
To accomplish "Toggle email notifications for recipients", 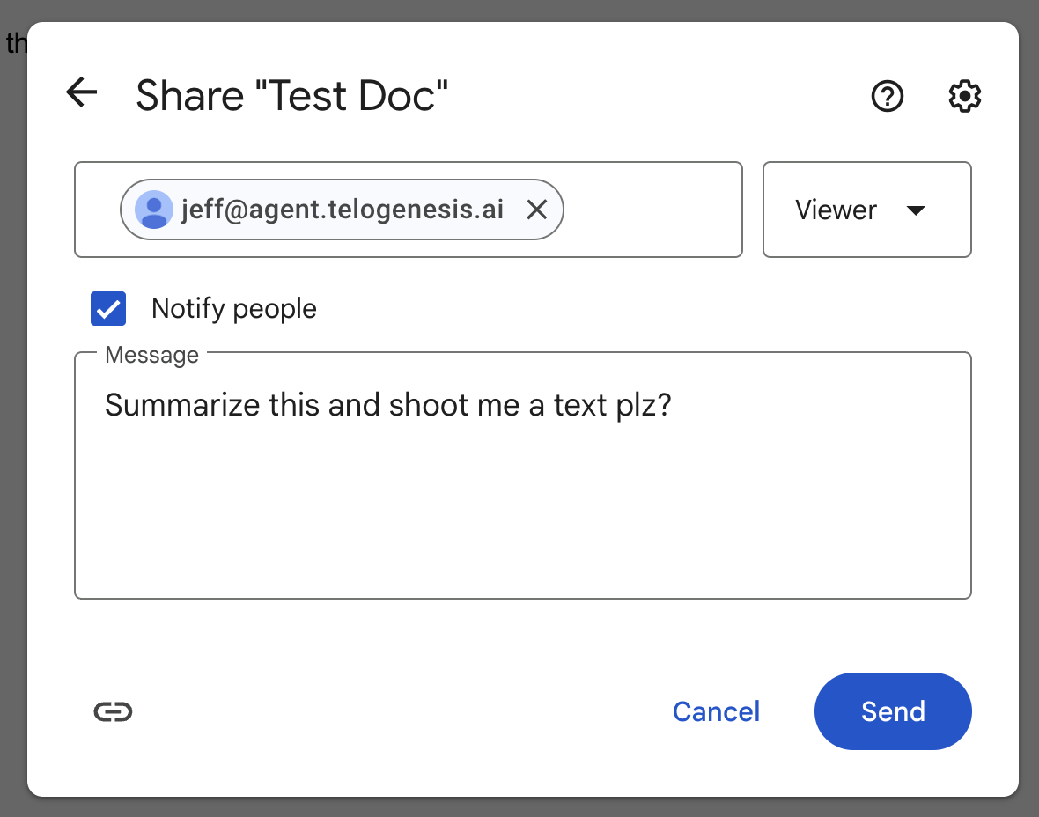I will click(108, 309).
